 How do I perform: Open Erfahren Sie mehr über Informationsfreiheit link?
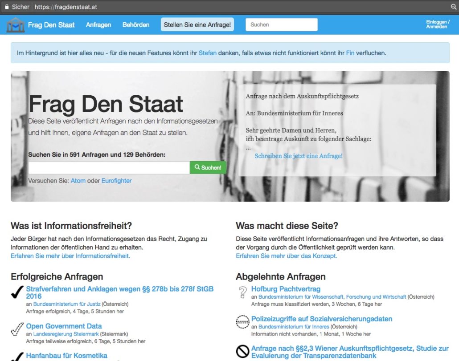[70, 256]
